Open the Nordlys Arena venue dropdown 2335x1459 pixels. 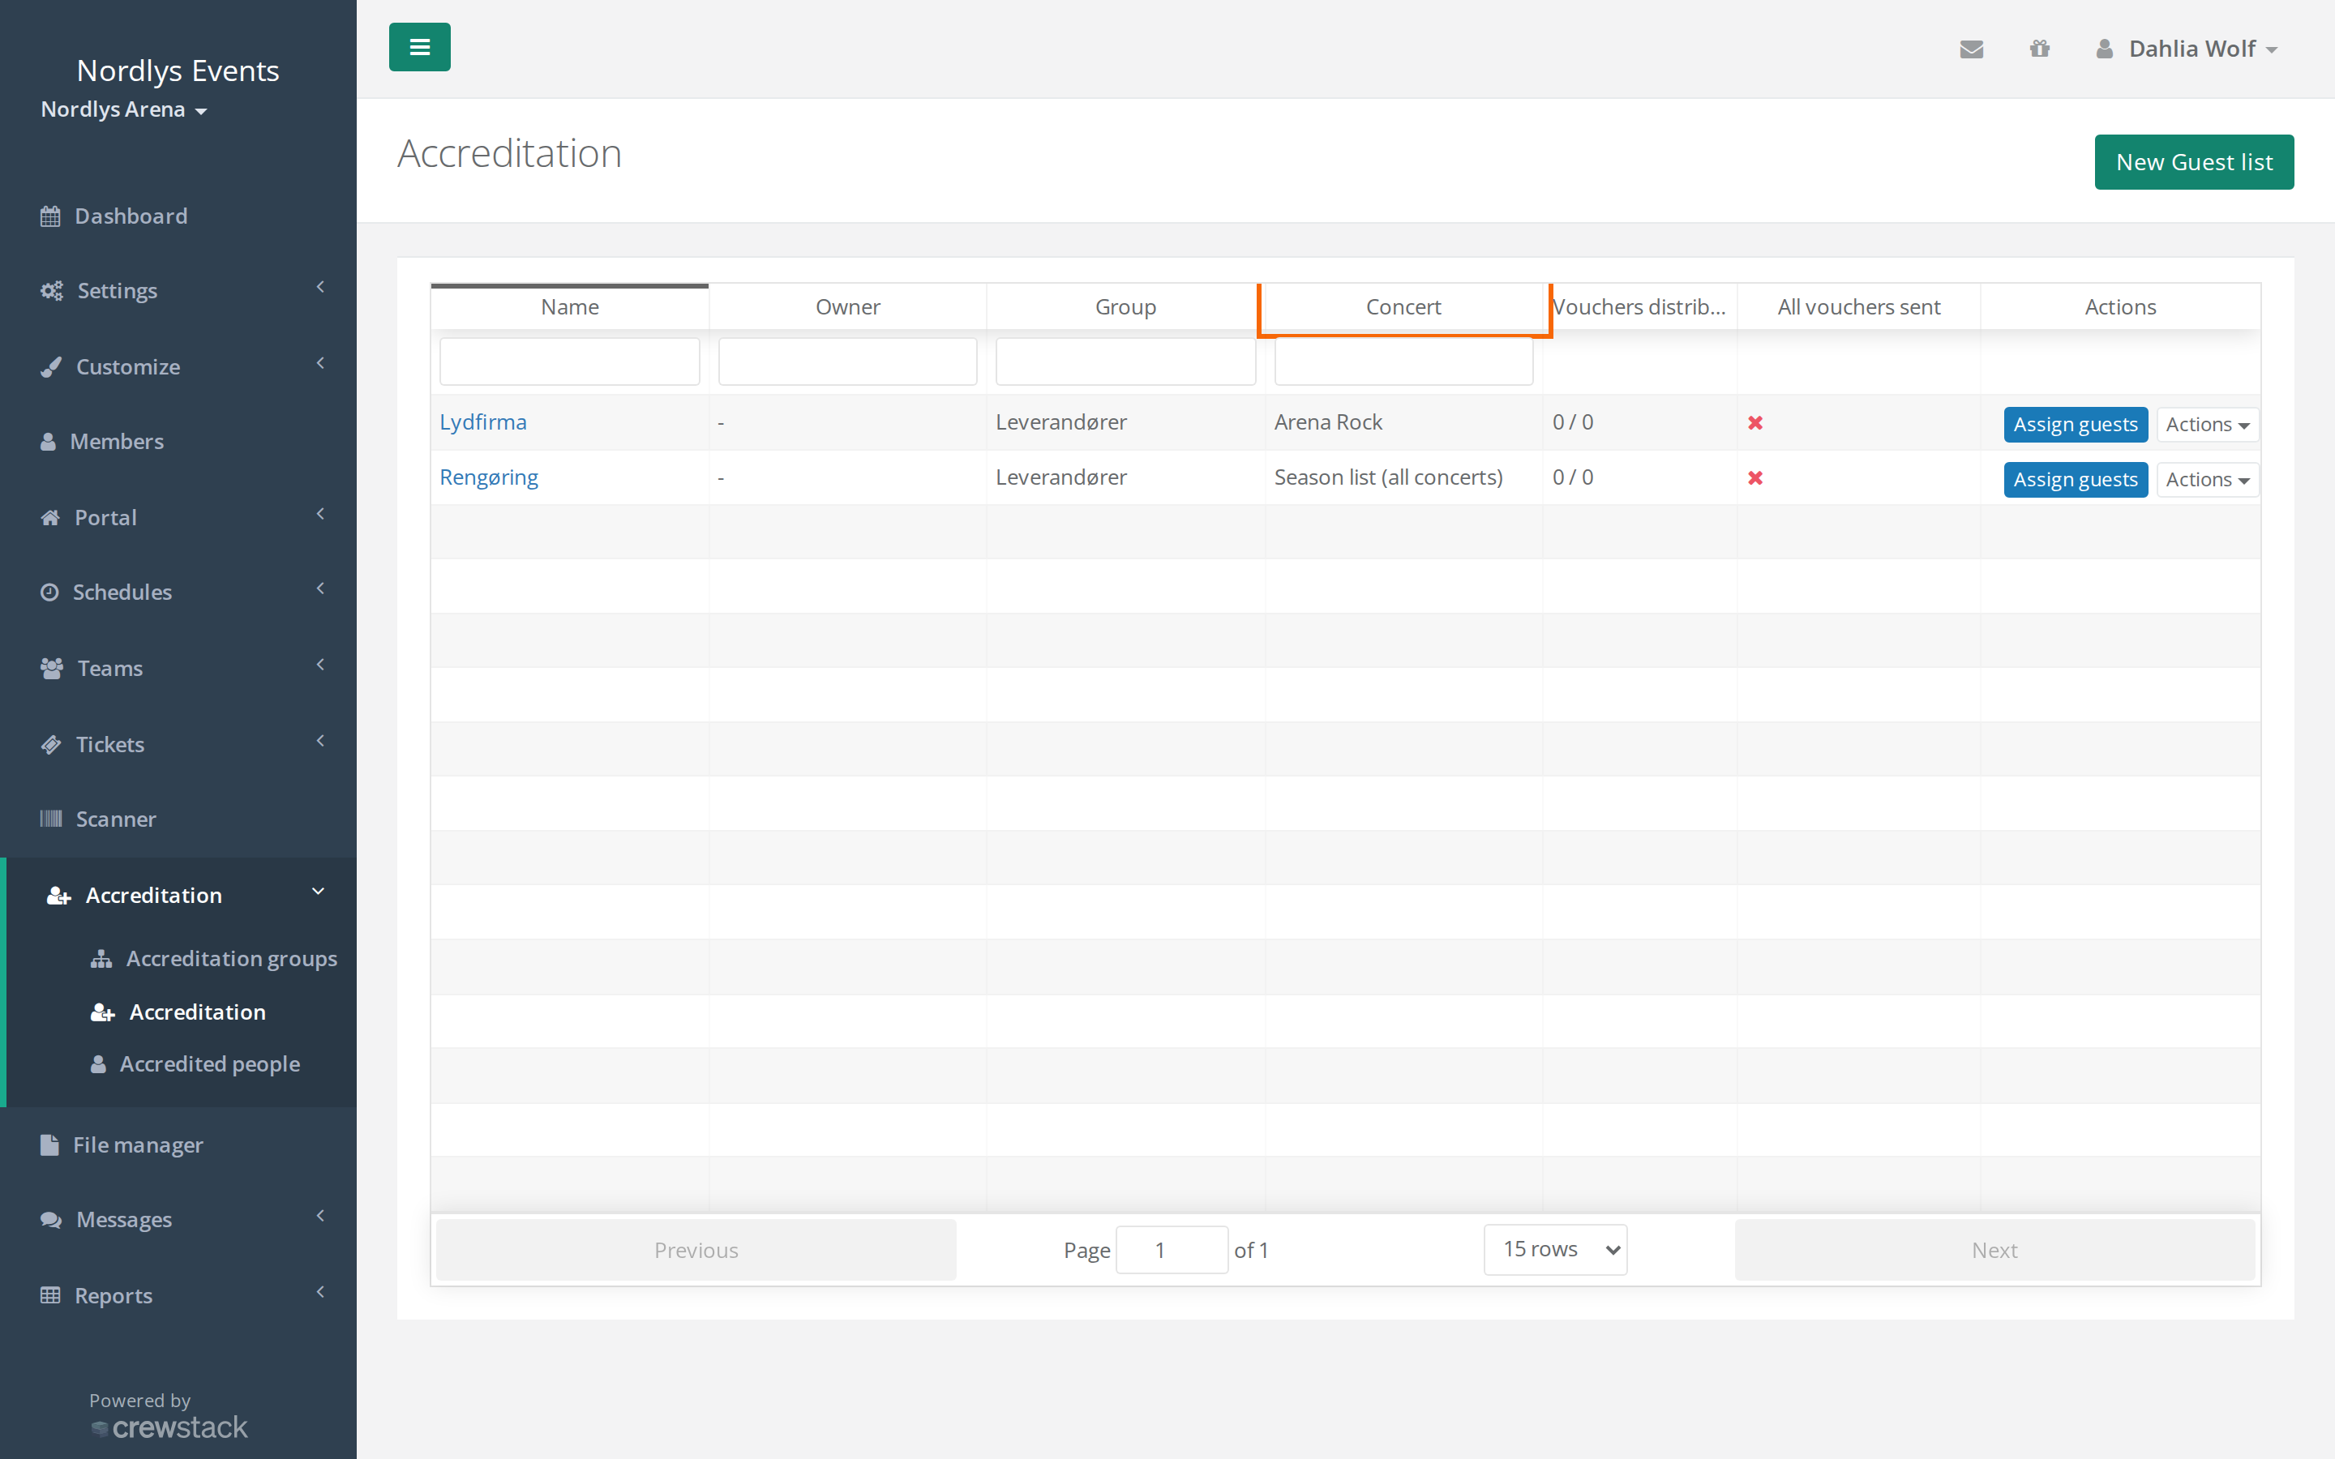coord(123,109)
